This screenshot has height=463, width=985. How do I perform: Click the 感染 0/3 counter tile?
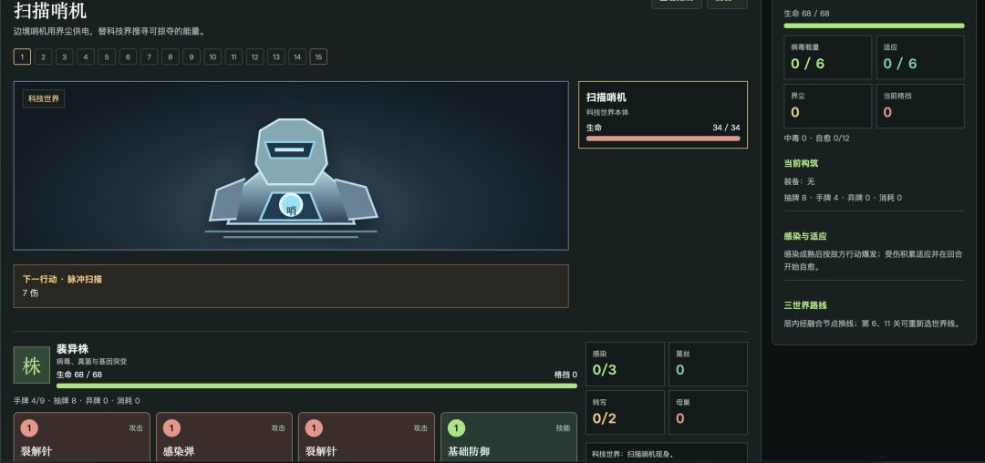tap(625, 364)
